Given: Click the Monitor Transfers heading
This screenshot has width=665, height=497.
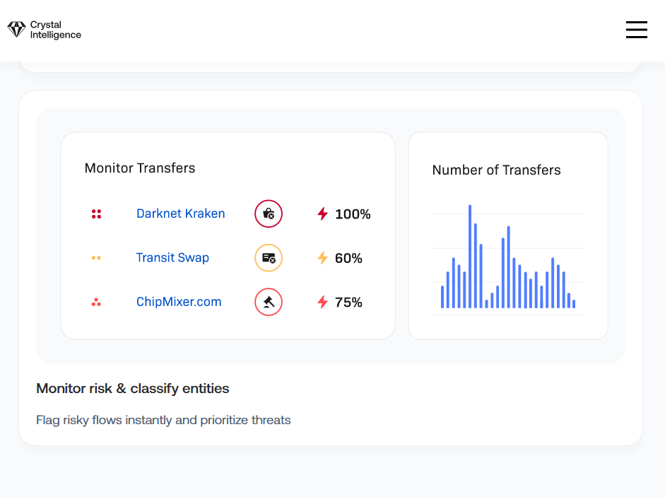Looking at the screenshot, I should [x=140, y=168].
